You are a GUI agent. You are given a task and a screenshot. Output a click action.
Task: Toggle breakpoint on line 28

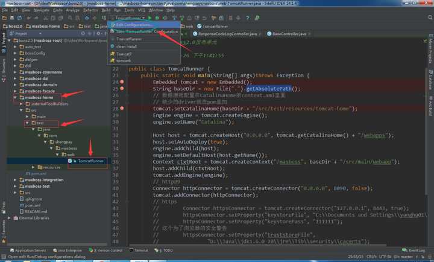(x=122, y=109)
